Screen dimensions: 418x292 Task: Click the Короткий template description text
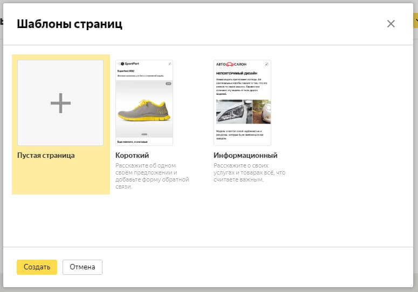coord(152,176)
